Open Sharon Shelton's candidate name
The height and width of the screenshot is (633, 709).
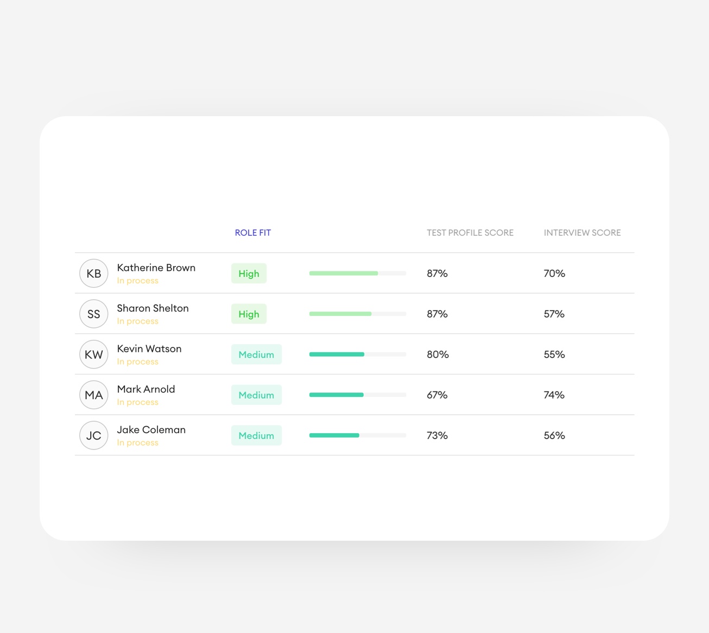tap(153, 308)
